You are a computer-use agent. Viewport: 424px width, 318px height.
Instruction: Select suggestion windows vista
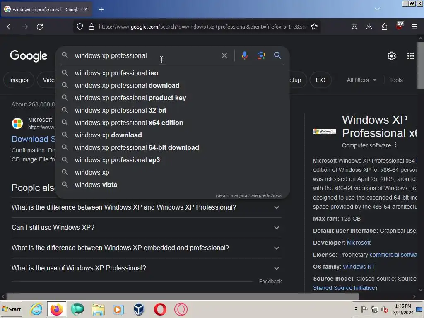[x=172, y=185]
